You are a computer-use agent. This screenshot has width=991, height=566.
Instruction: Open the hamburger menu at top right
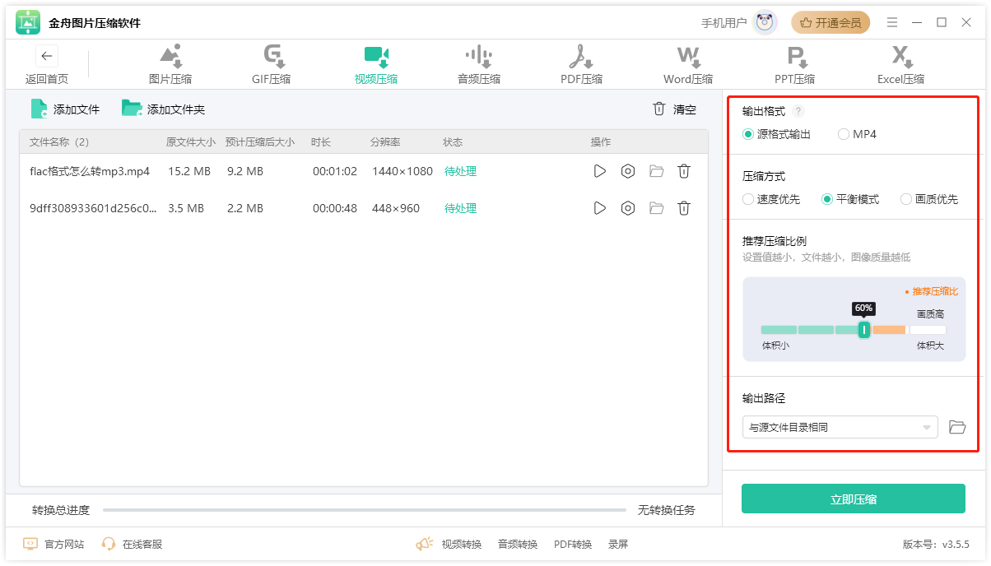coord(892,22)
